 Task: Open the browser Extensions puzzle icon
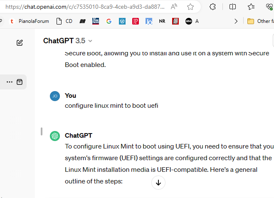pos(212,7)
